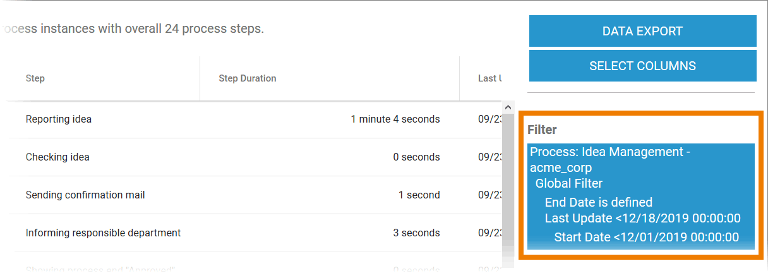
Task: Select the Sending confirmation mail step
Action: coord(85,195)
